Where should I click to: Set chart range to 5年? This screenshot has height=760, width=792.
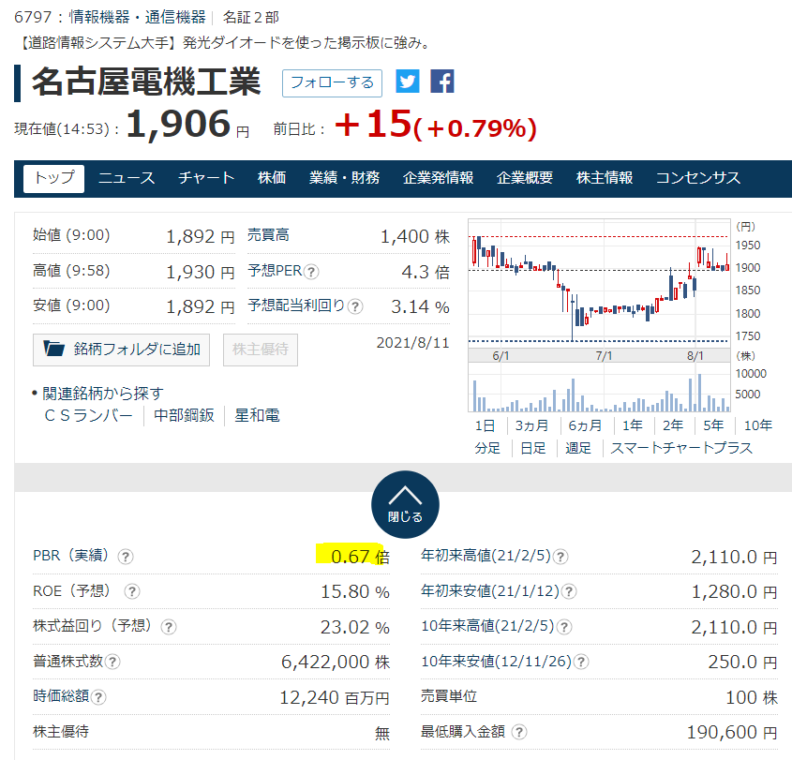713,425
